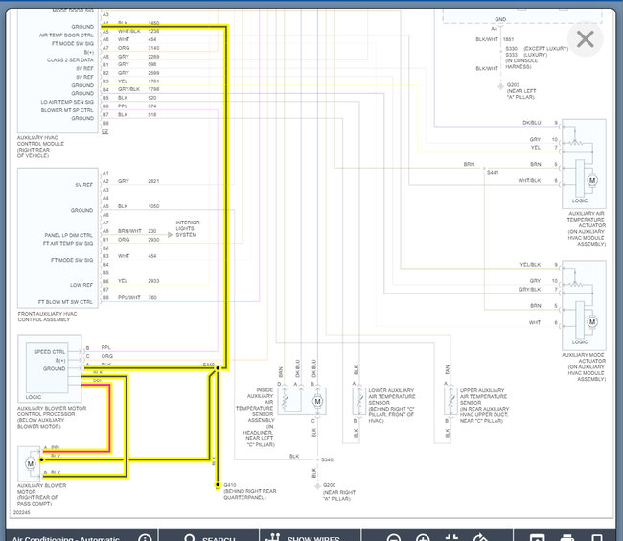
Task: Click the save/download diagram icon
Action: click(x=538, y=537)
